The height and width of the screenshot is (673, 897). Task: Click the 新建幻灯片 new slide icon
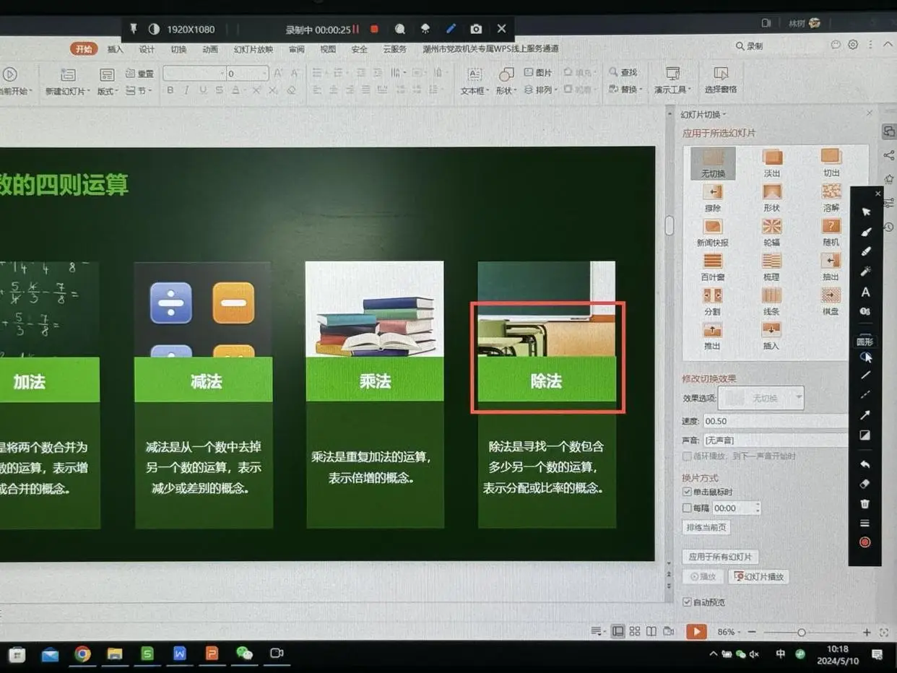68,76
